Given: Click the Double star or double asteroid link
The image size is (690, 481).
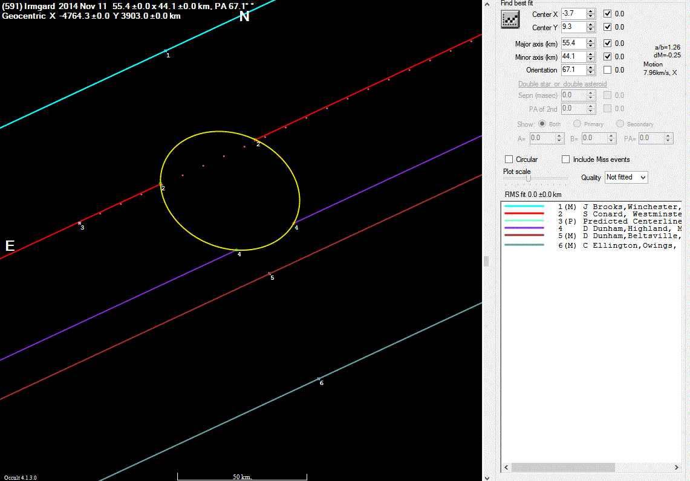Looking at the screenshot, I should 562,83.
